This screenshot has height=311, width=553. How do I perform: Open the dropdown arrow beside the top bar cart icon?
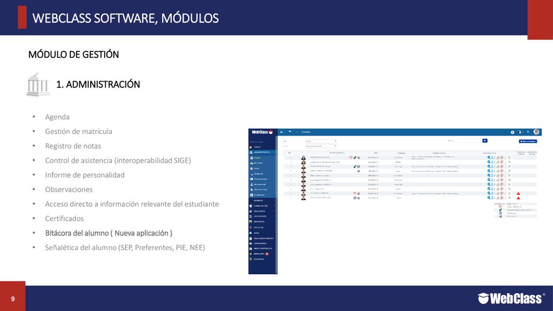523,132
